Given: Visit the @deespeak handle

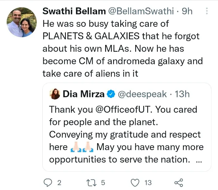Looking at the screenshot, I should coord(142,94).
